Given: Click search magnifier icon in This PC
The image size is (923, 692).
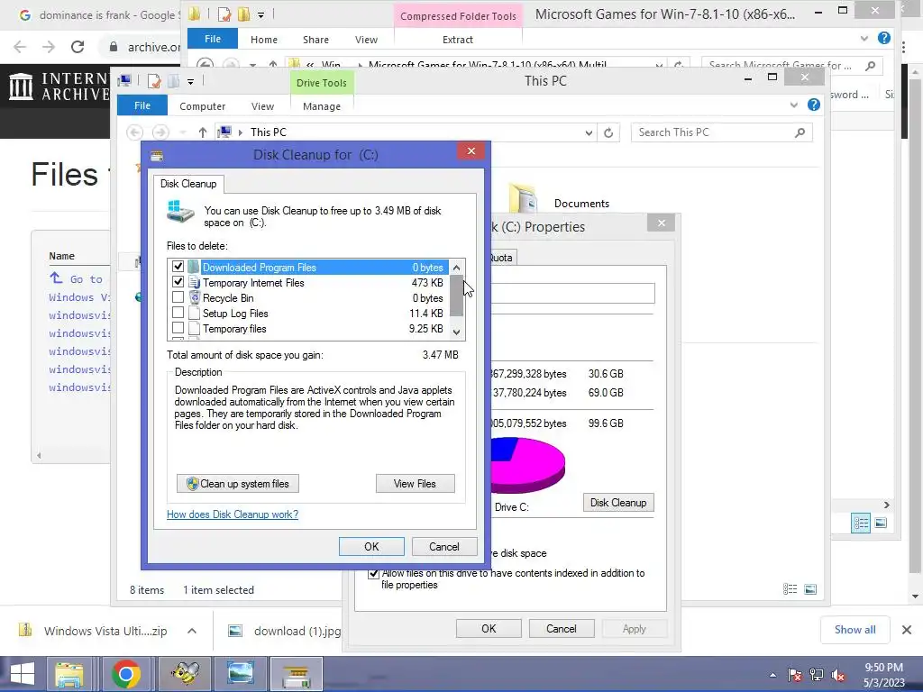Looking at the screenshot, I should tap(800, 132).
